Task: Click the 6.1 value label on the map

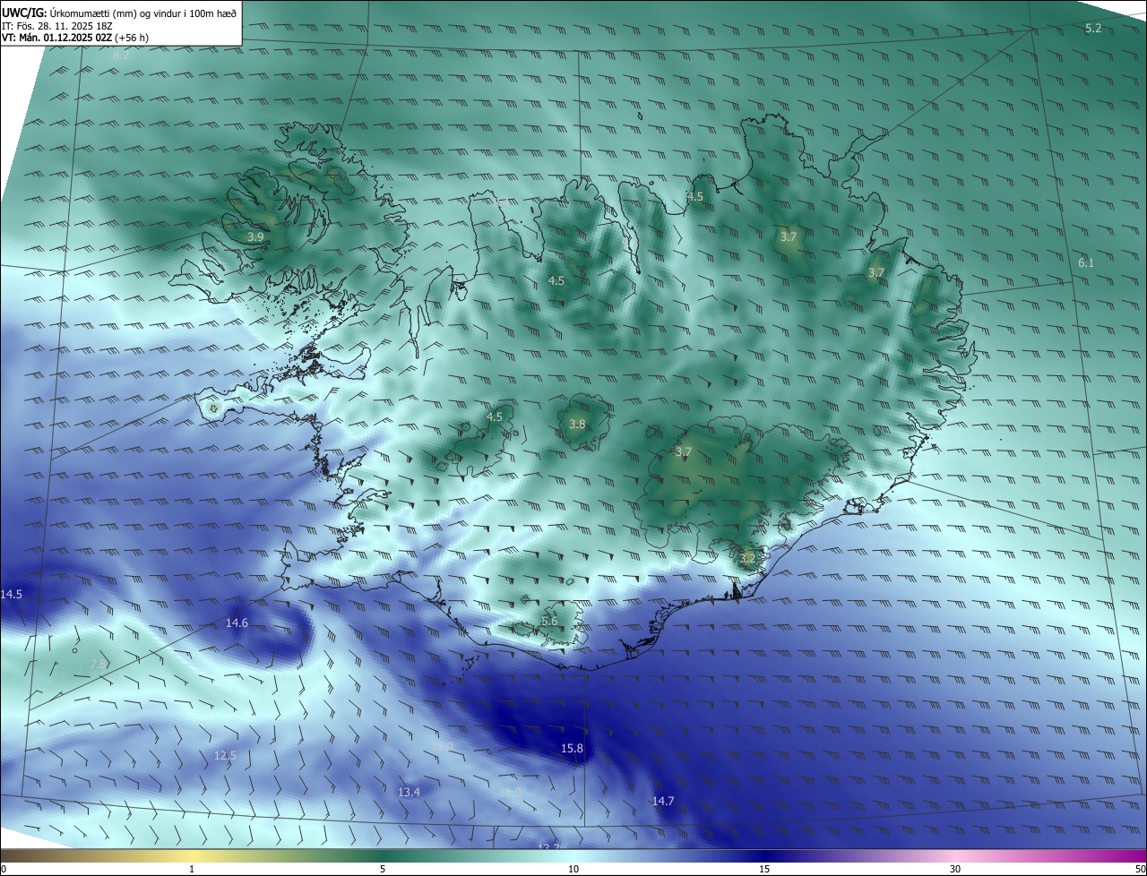Action: coord(1086,262)
